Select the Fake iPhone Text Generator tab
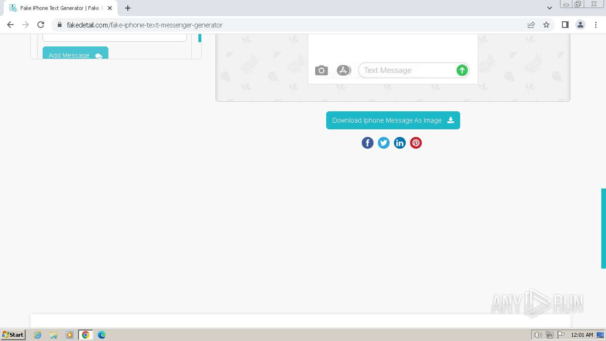This screenshot has height=341, width=606. 60,8
